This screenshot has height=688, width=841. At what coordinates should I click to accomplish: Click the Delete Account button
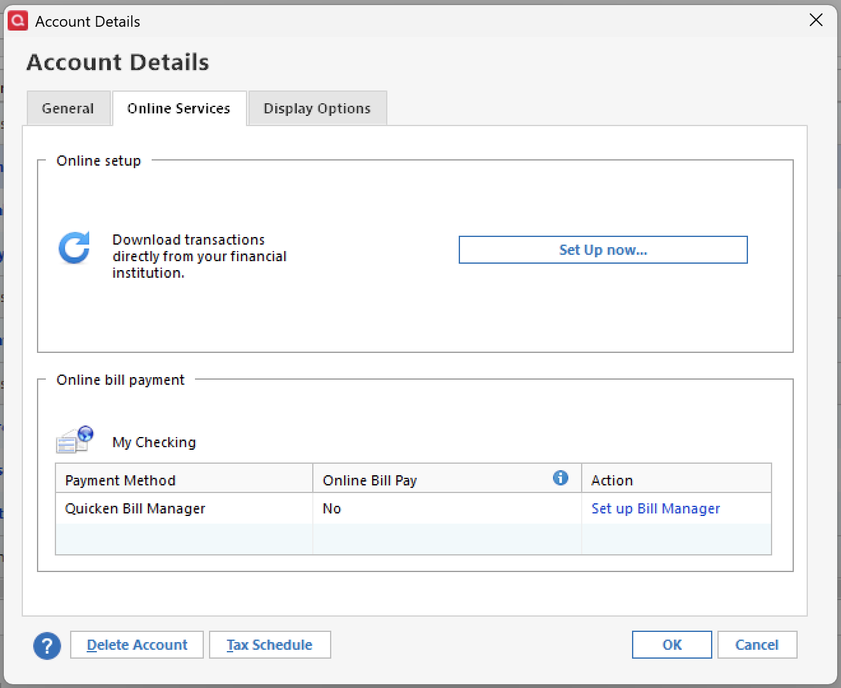pyautogui.click(x=137, y=645)
